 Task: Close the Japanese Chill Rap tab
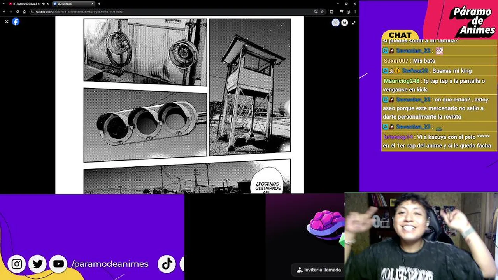pyautogui.click(x=48, y=4)
